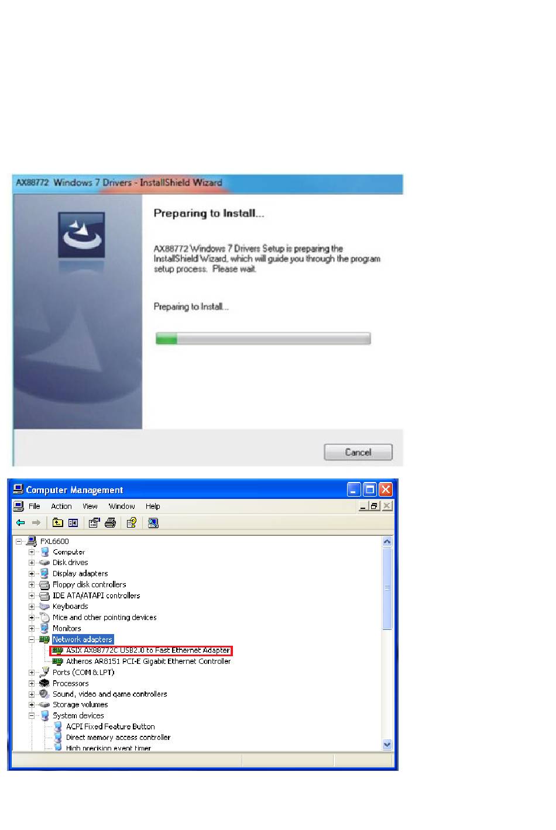Click the Up one level folder icon
Screen dimensions: 556x830
57,523
